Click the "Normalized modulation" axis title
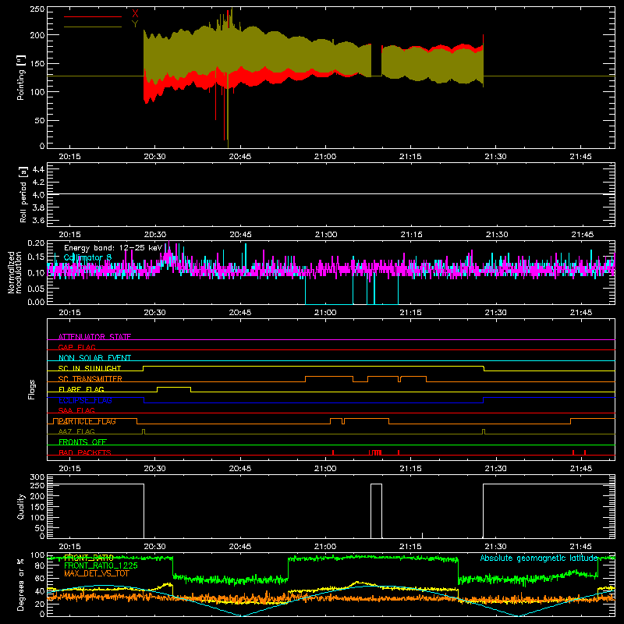 15,272
